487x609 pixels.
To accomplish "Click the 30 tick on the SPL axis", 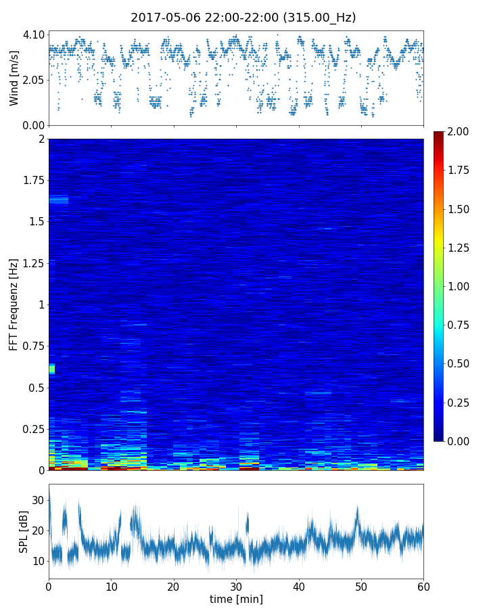I will [x=37, y=500].
